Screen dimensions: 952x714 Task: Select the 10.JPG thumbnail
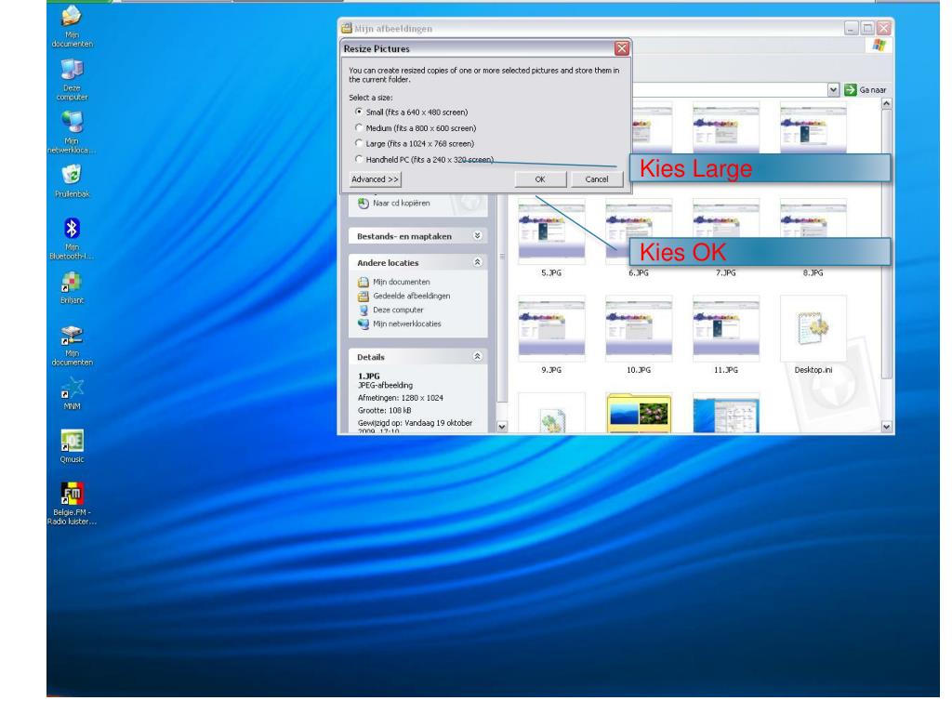click(x=639, y=328)
